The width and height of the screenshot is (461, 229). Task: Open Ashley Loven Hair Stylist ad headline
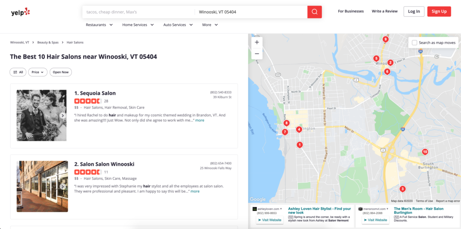coord(319,211)
